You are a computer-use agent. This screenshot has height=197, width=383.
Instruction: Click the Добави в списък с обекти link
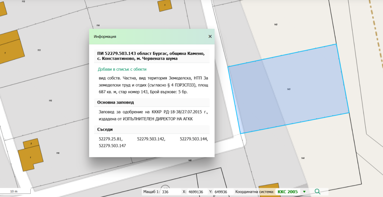coord(122,69)
